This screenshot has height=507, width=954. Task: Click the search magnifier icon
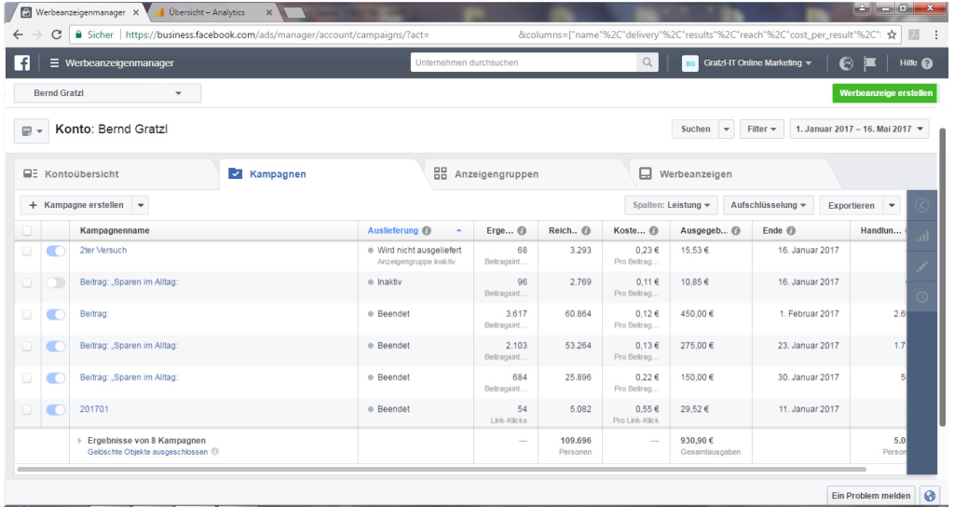647,63
